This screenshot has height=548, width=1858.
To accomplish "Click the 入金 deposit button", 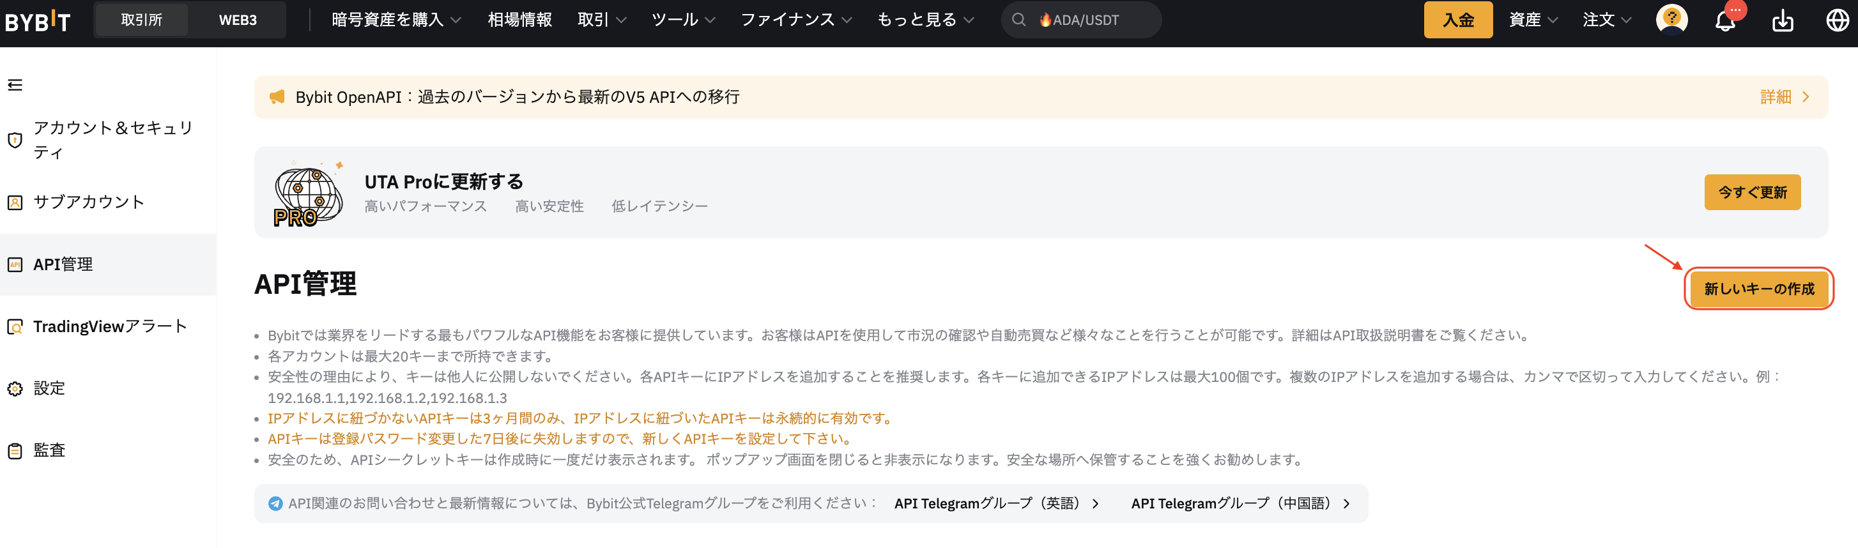I will click(1457, 19).
